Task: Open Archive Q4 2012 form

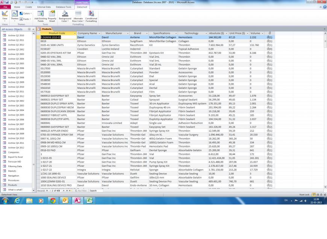Action: tap(16, 148)
